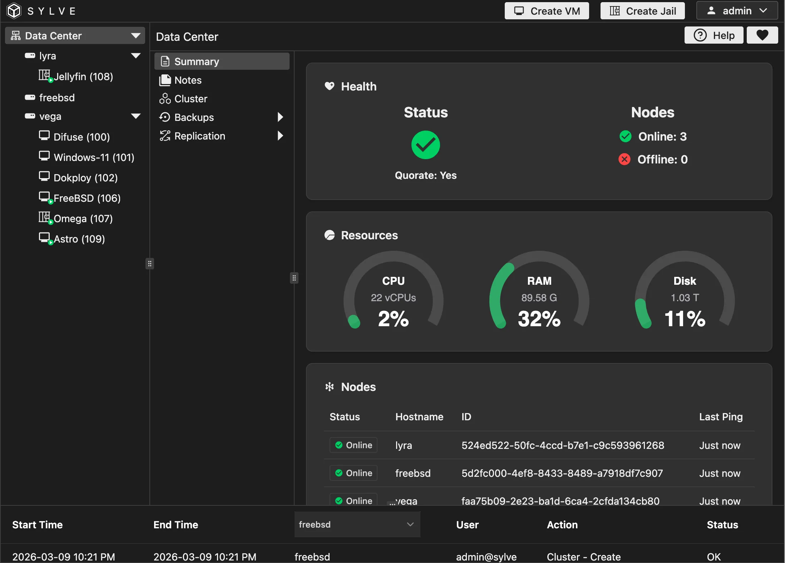Click the Create VM button
Image resolution: width=785 pixels, height=563 pixels.
pos(546,11)
